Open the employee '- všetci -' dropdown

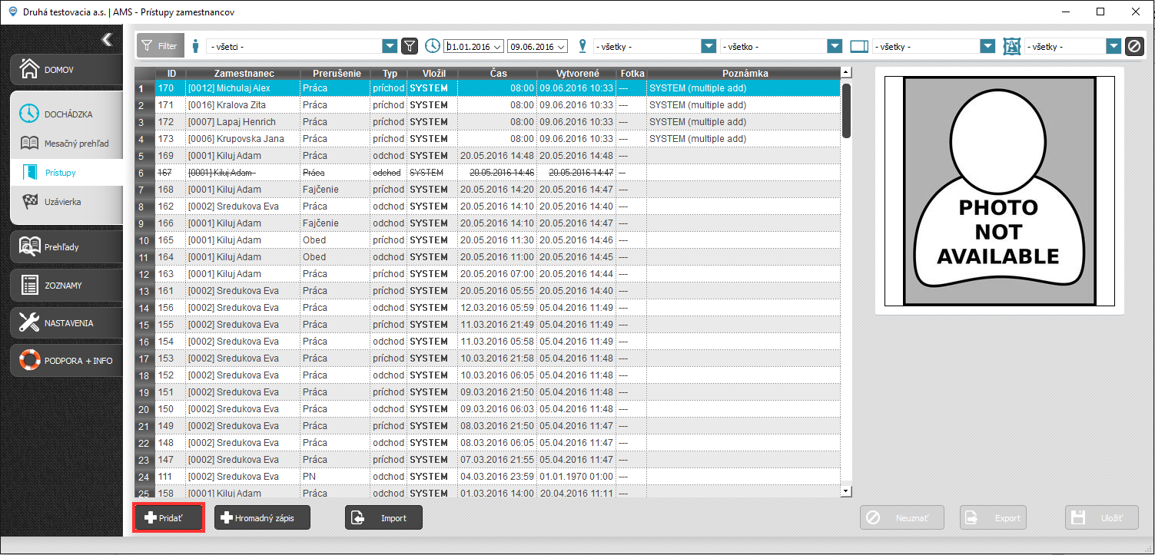pyautogui.click(x=390, y=47)
